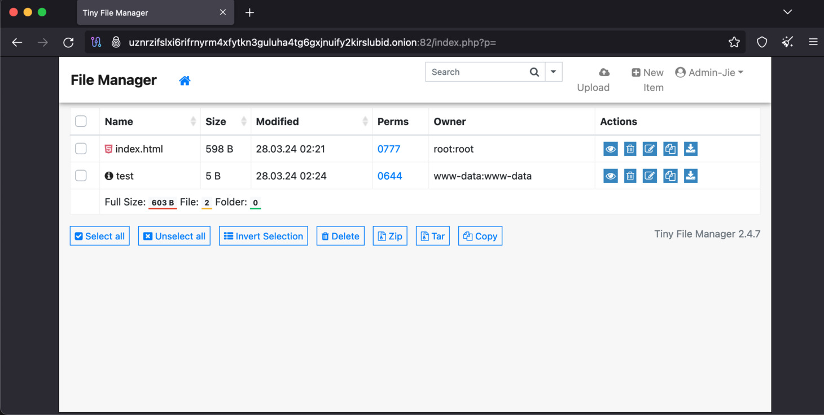Sort the list by Modified column

[x=312, y=121]
